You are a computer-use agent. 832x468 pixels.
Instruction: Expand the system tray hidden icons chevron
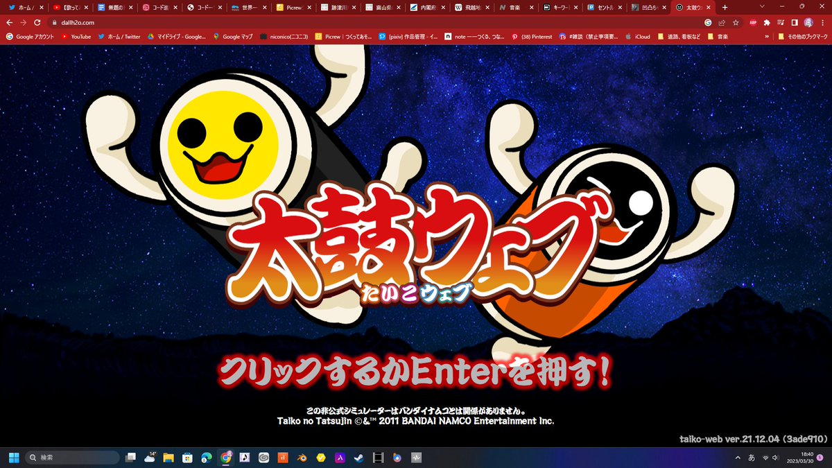click(737, 458)
